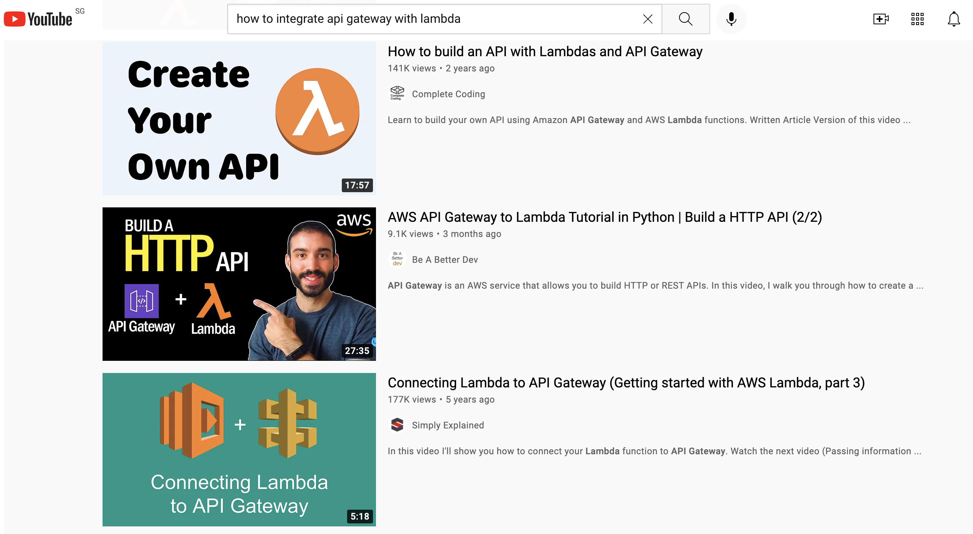Open the 'Create Your Own API' thumbnail

[x=239, y=118]
